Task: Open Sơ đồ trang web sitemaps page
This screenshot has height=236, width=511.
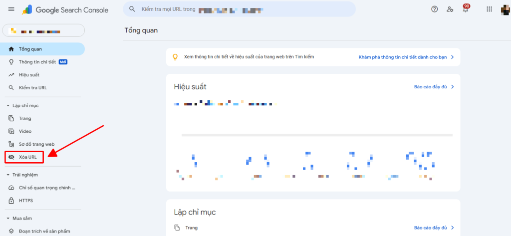Action: tap(36, 144)
